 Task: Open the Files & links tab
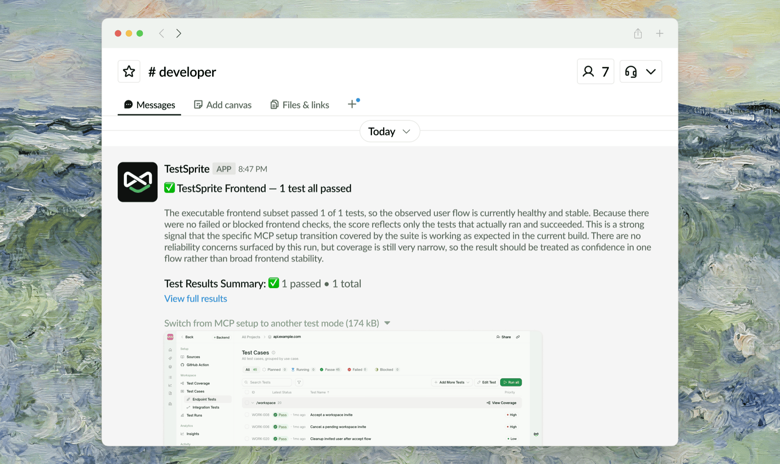point(300,105)
